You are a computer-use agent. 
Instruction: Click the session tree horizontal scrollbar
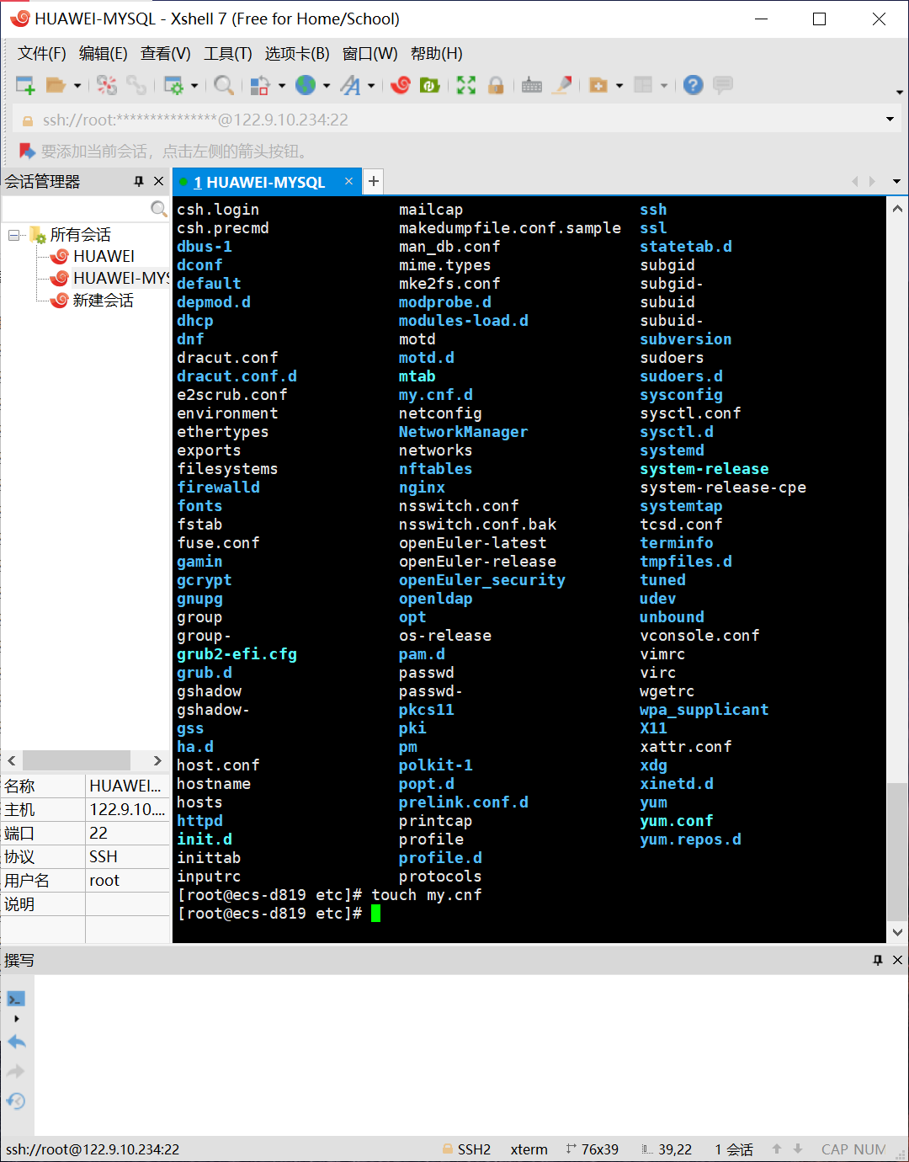76,760
